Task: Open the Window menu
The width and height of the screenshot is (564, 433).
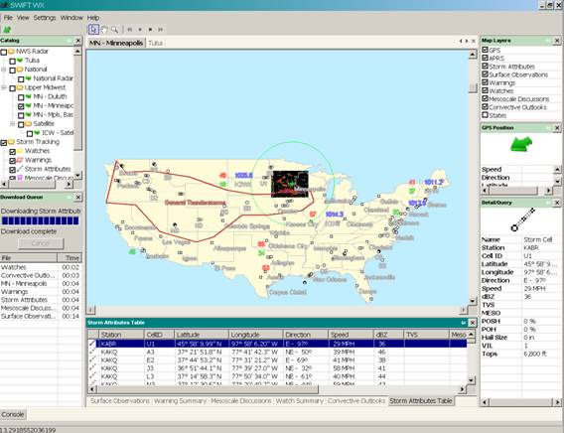Action: [71, 18]
